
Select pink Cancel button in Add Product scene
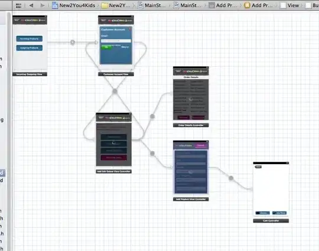pos(201,145)
